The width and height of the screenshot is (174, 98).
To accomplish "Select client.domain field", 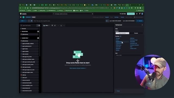I will click(29, 54).
